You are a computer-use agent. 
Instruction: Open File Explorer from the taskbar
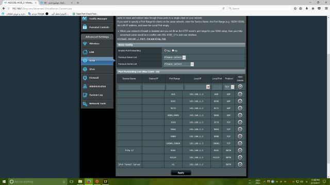[80, 181]
